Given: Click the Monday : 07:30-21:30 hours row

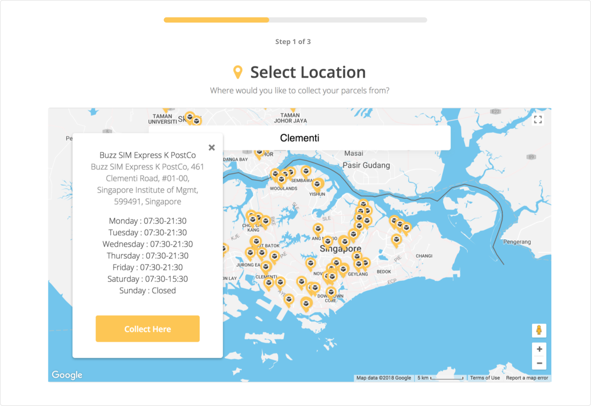Looking at the screenshot, I should 148,221.
